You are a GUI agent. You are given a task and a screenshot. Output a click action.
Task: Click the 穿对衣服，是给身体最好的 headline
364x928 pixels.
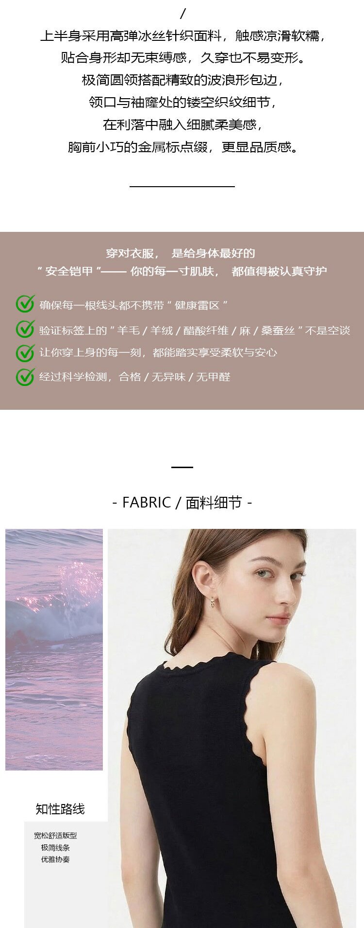(x=181, y=253)
